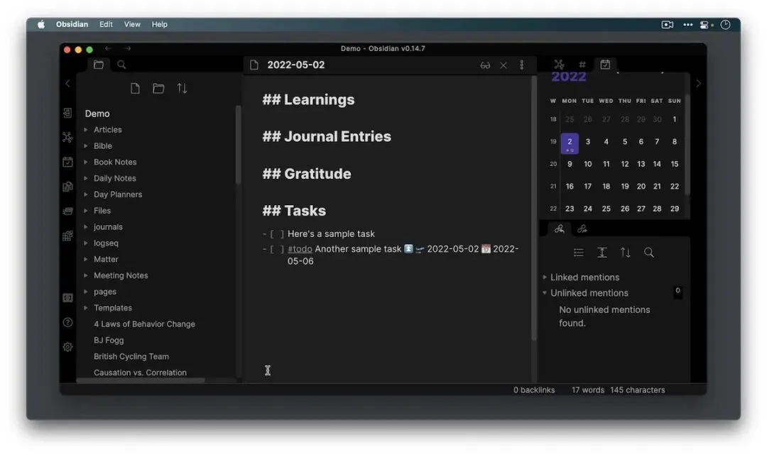Open the View menu
This screenshot has width=767, height=455.
click(132, 24)
